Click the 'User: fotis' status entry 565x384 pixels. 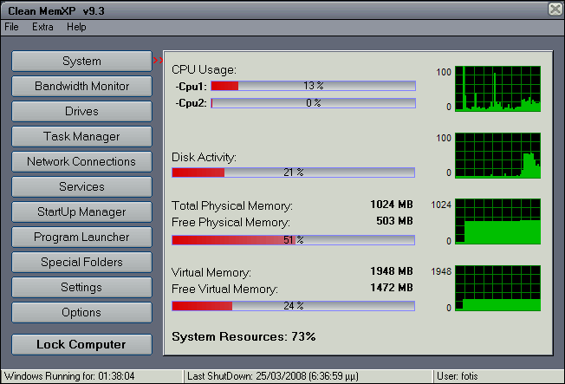(x=458, y=376)
